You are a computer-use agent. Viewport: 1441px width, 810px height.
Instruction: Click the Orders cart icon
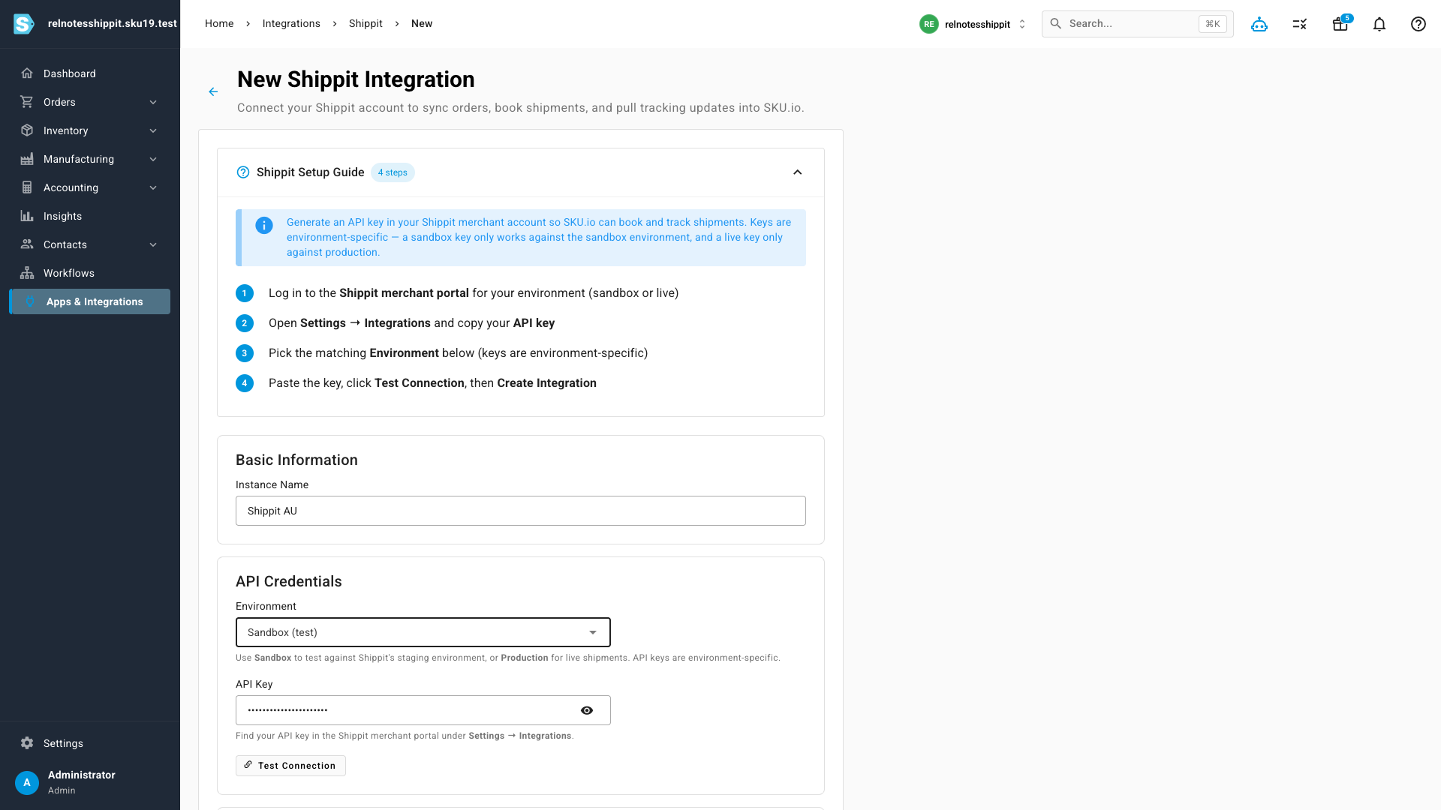(27, 102)
